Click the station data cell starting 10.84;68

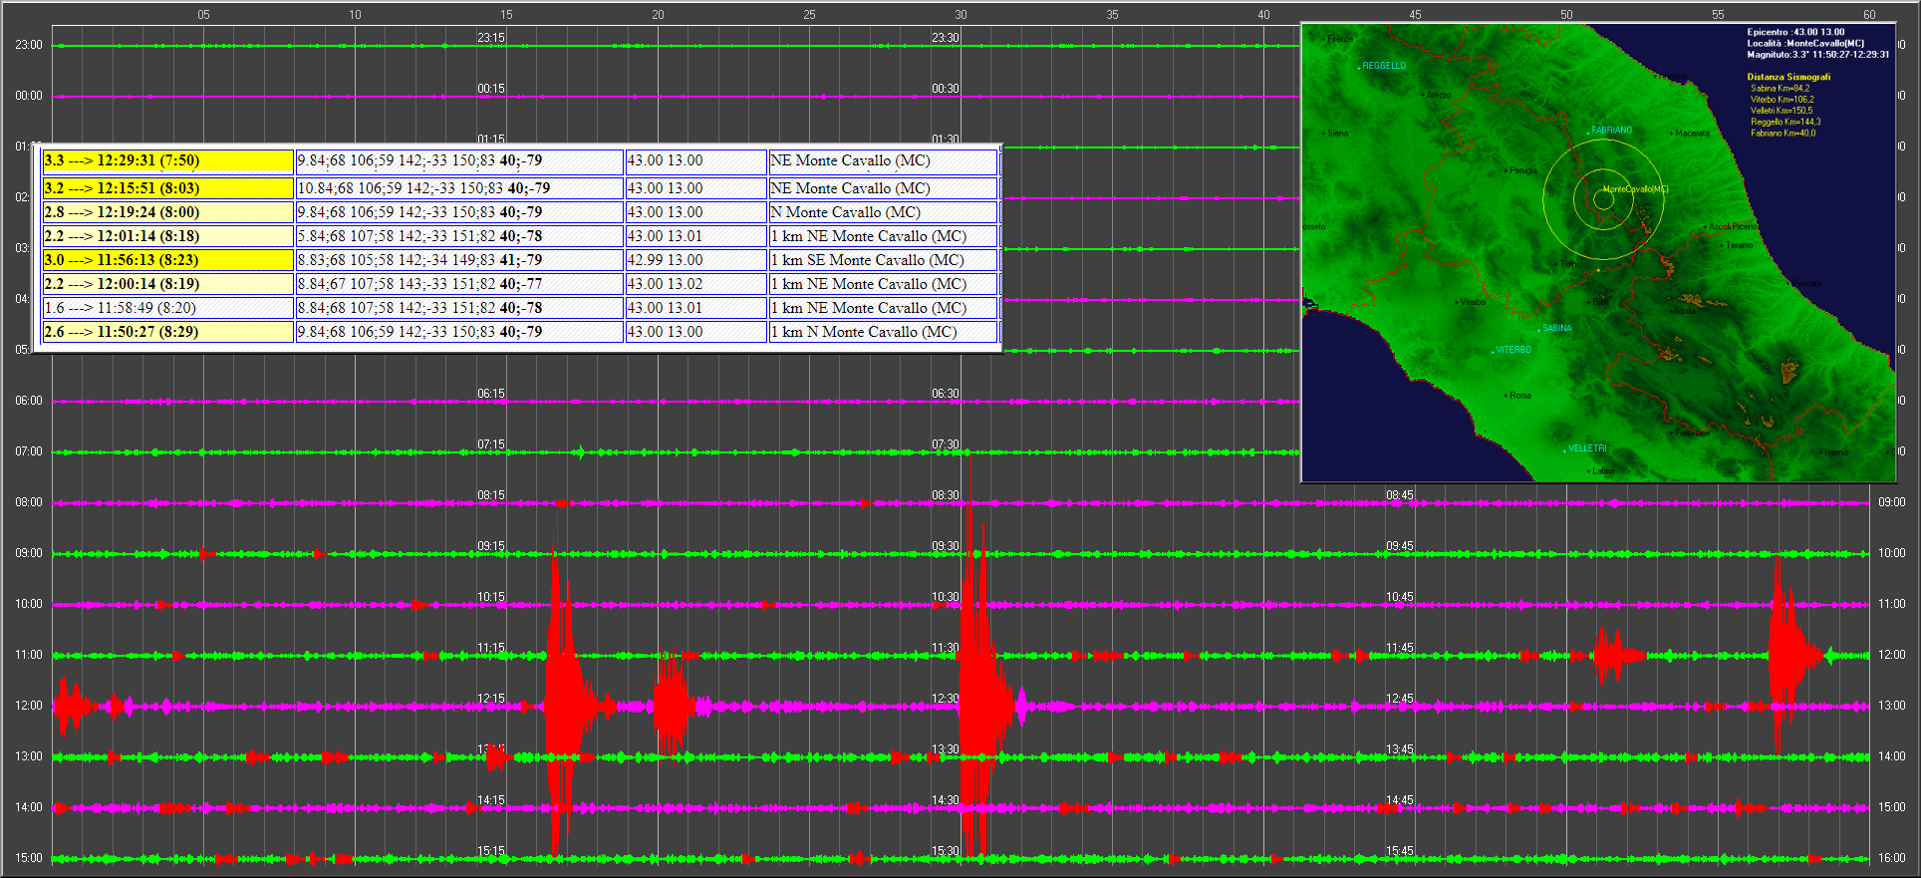pyautogui.click(x=459, y=188)
